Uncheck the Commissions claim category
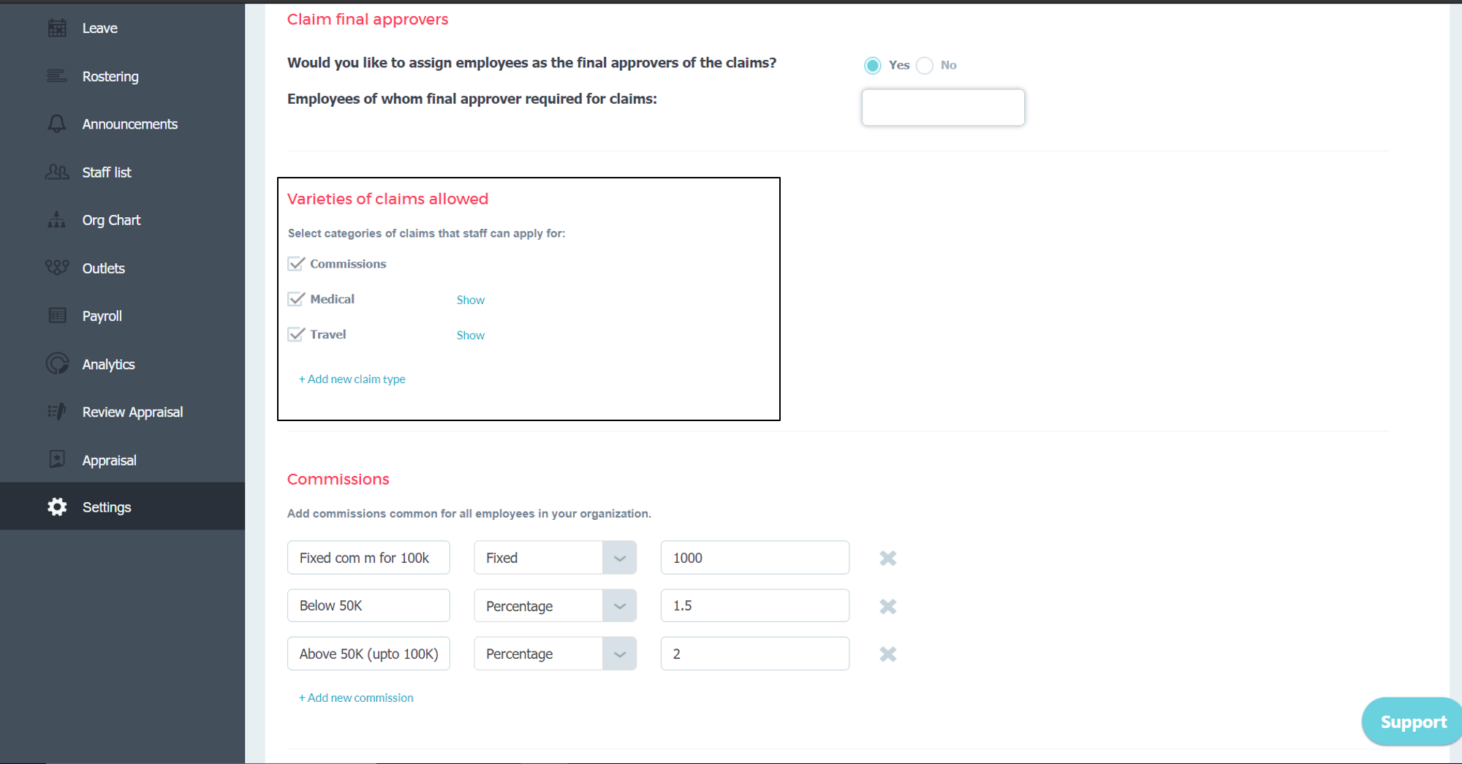This screenshot has height=764, width=1462. [x=296, y=264]
